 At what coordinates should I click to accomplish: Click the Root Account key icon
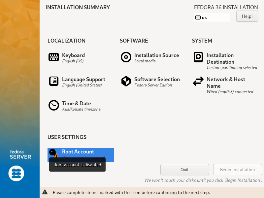(54, 153)
